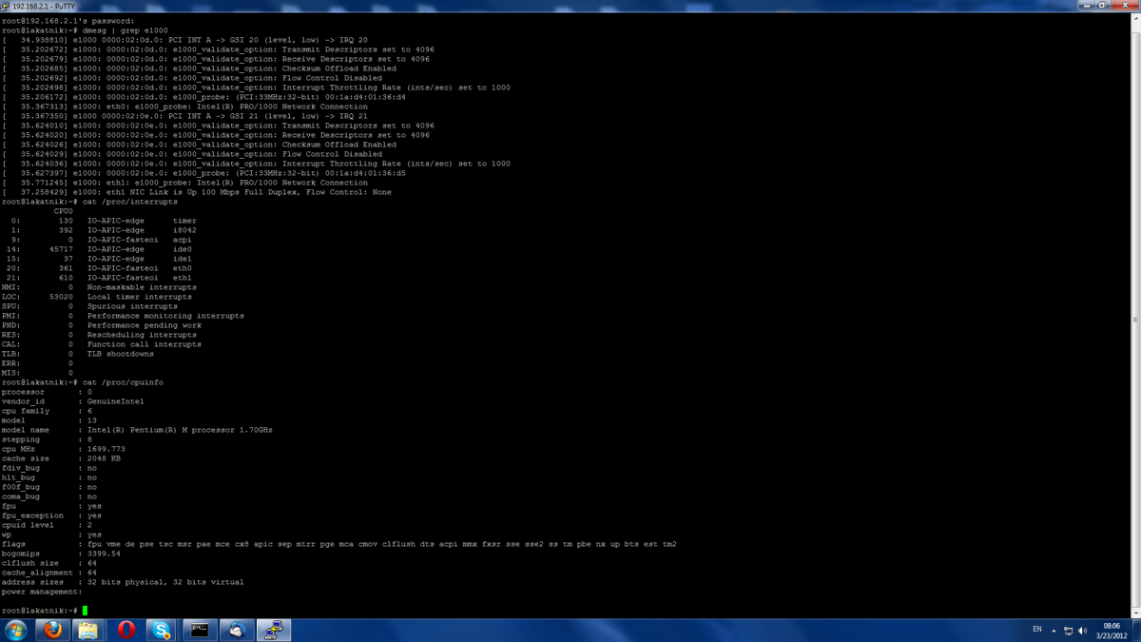Click the network status tray icon
Screen dimensions: 1141x642
pyautogui.click(x=1068, y=631)
